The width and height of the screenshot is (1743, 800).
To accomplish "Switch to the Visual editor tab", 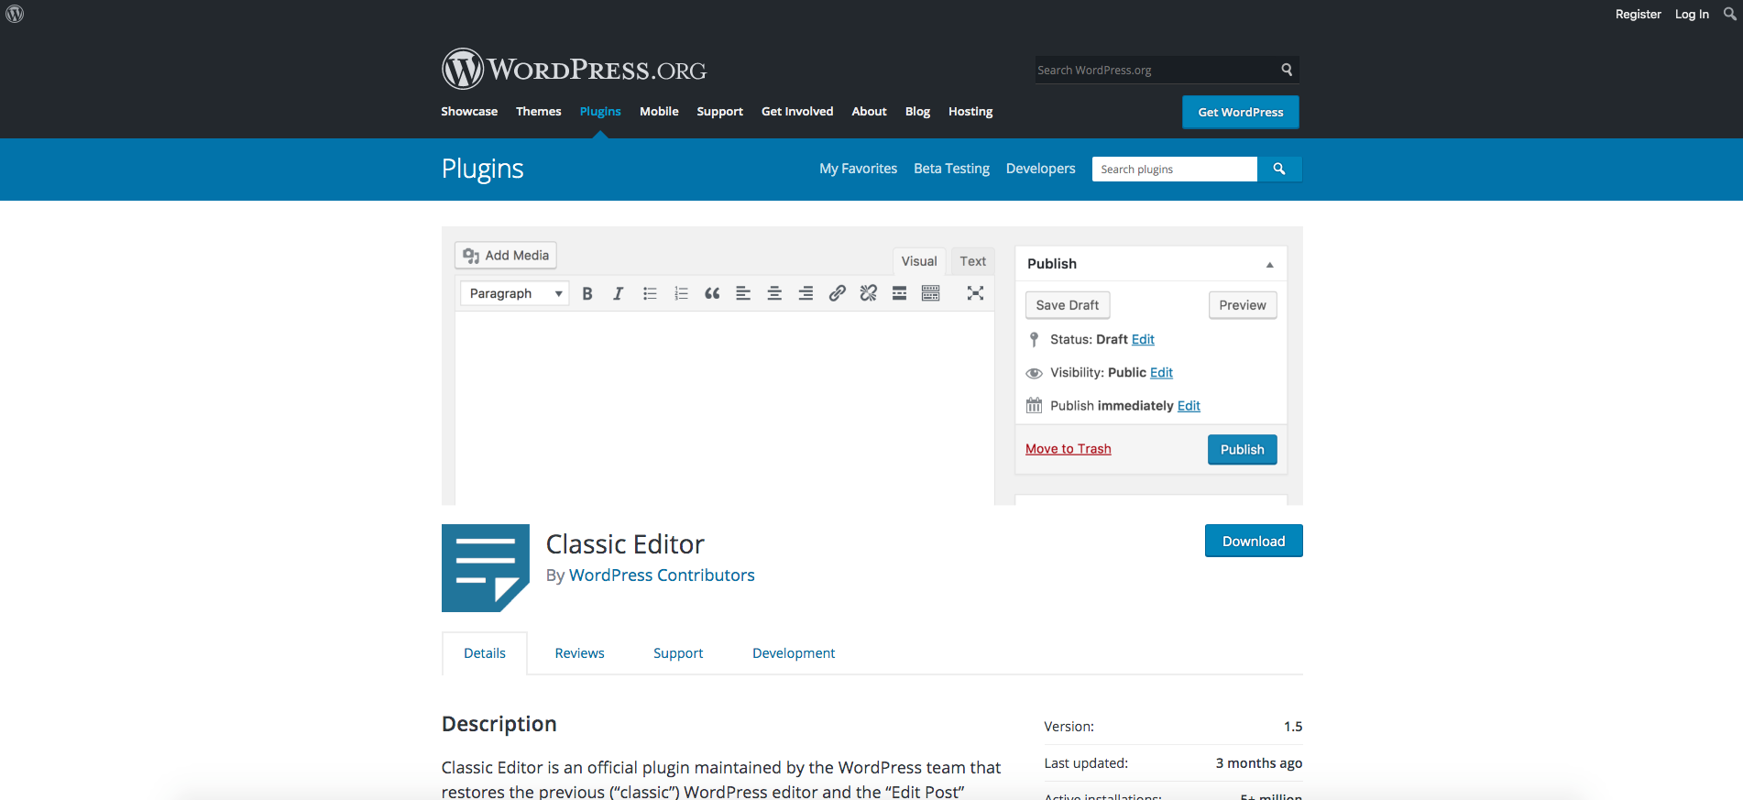I will [918, 261].
